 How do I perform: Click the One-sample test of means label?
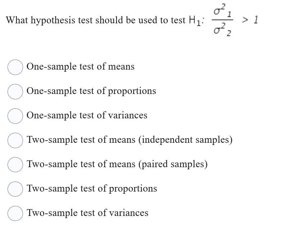tap(81, 67)
